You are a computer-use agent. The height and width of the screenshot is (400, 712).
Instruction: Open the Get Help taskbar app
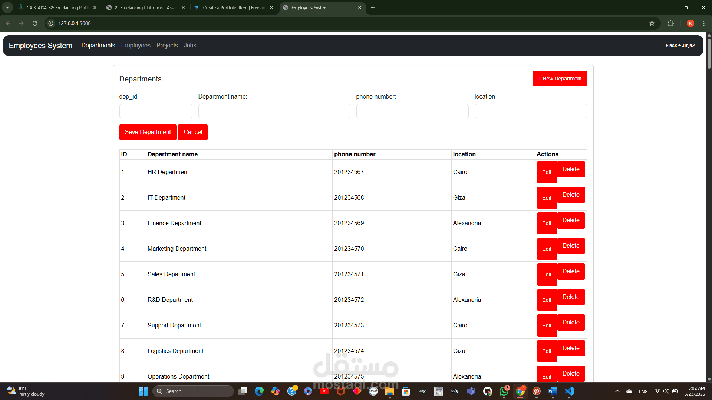(x=292, y=391)
